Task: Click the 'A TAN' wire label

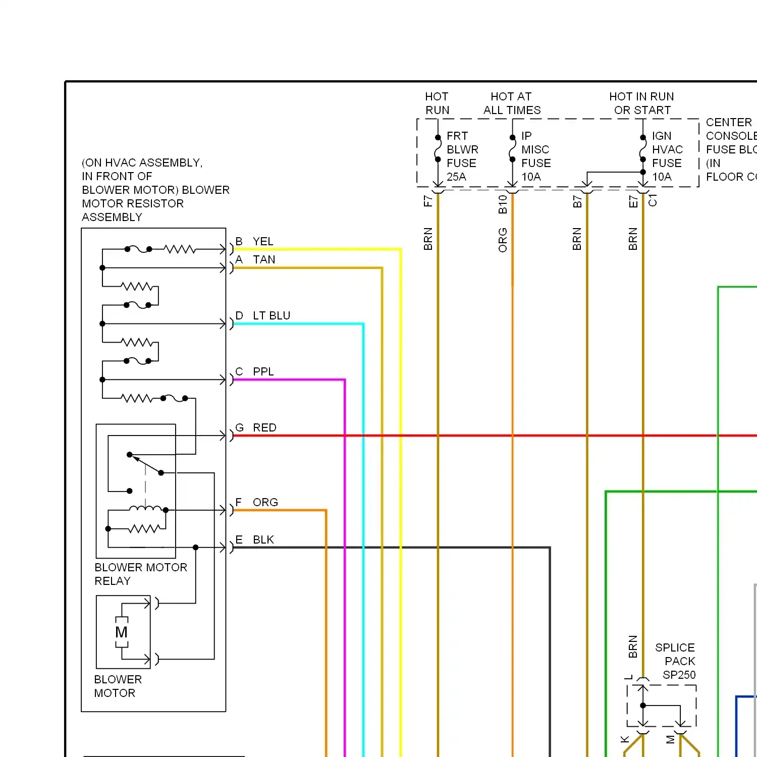Action: coord(255,259)
